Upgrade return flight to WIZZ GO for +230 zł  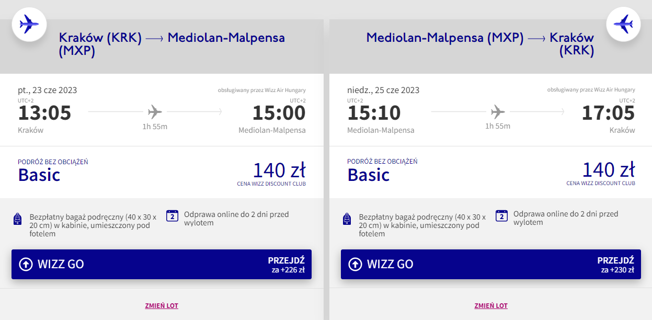tap(491, 264)
